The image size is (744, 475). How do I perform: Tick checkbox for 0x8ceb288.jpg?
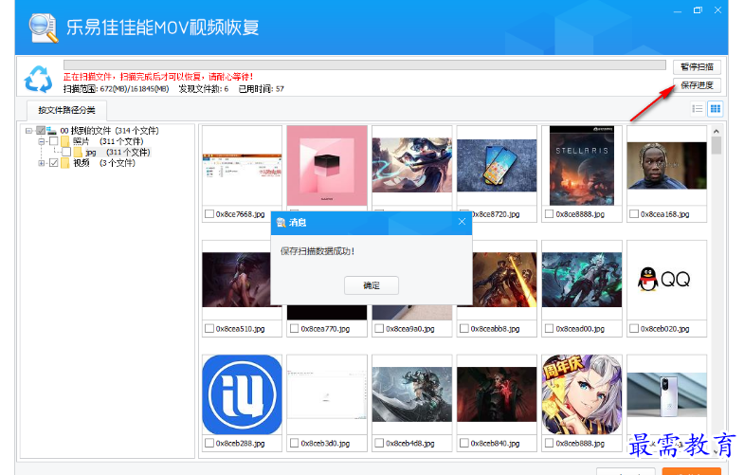[x=209, y=443]
